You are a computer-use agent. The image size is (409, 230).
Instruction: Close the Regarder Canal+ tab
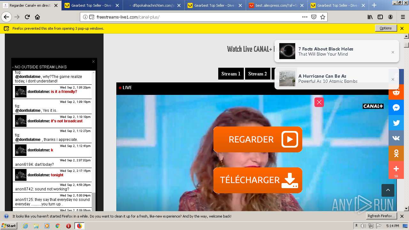(x=56, y=5)
